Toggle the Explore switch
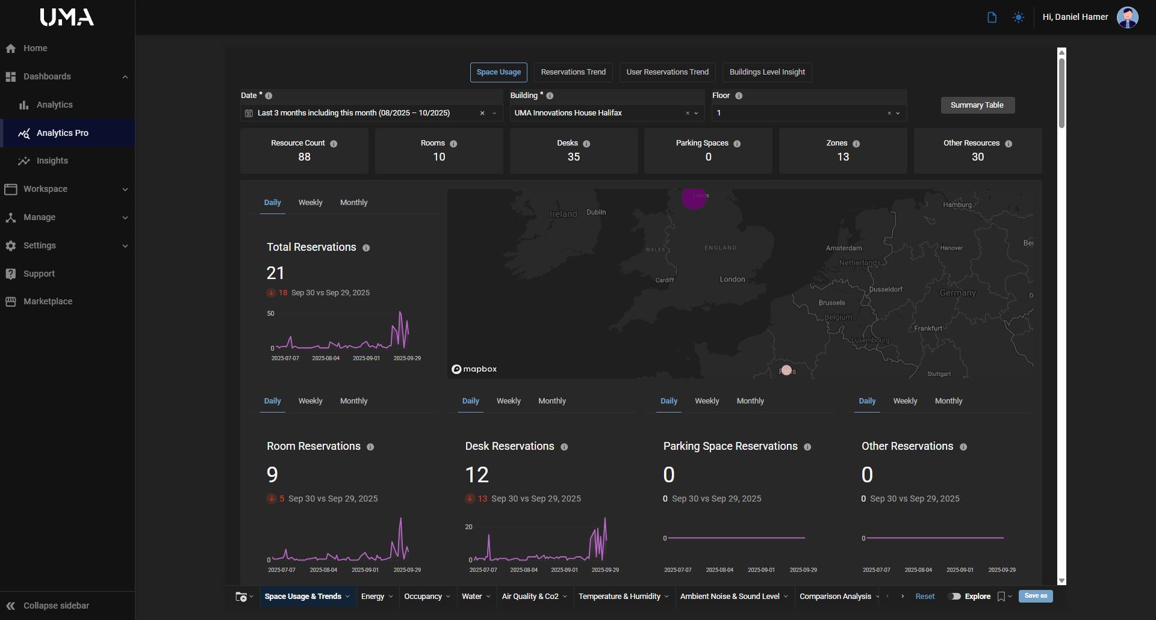 point(954,597)
